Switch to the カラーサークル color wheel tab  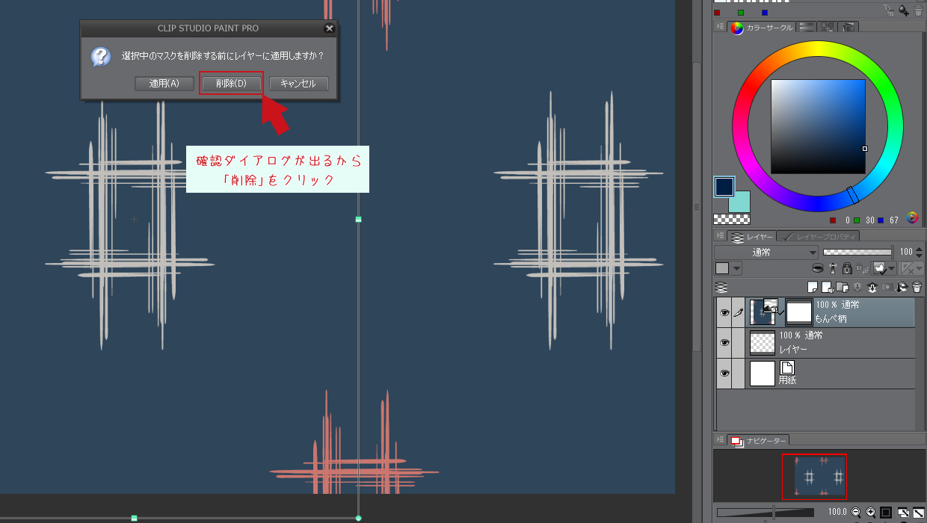pyautogui.click(x=760, y=28)
